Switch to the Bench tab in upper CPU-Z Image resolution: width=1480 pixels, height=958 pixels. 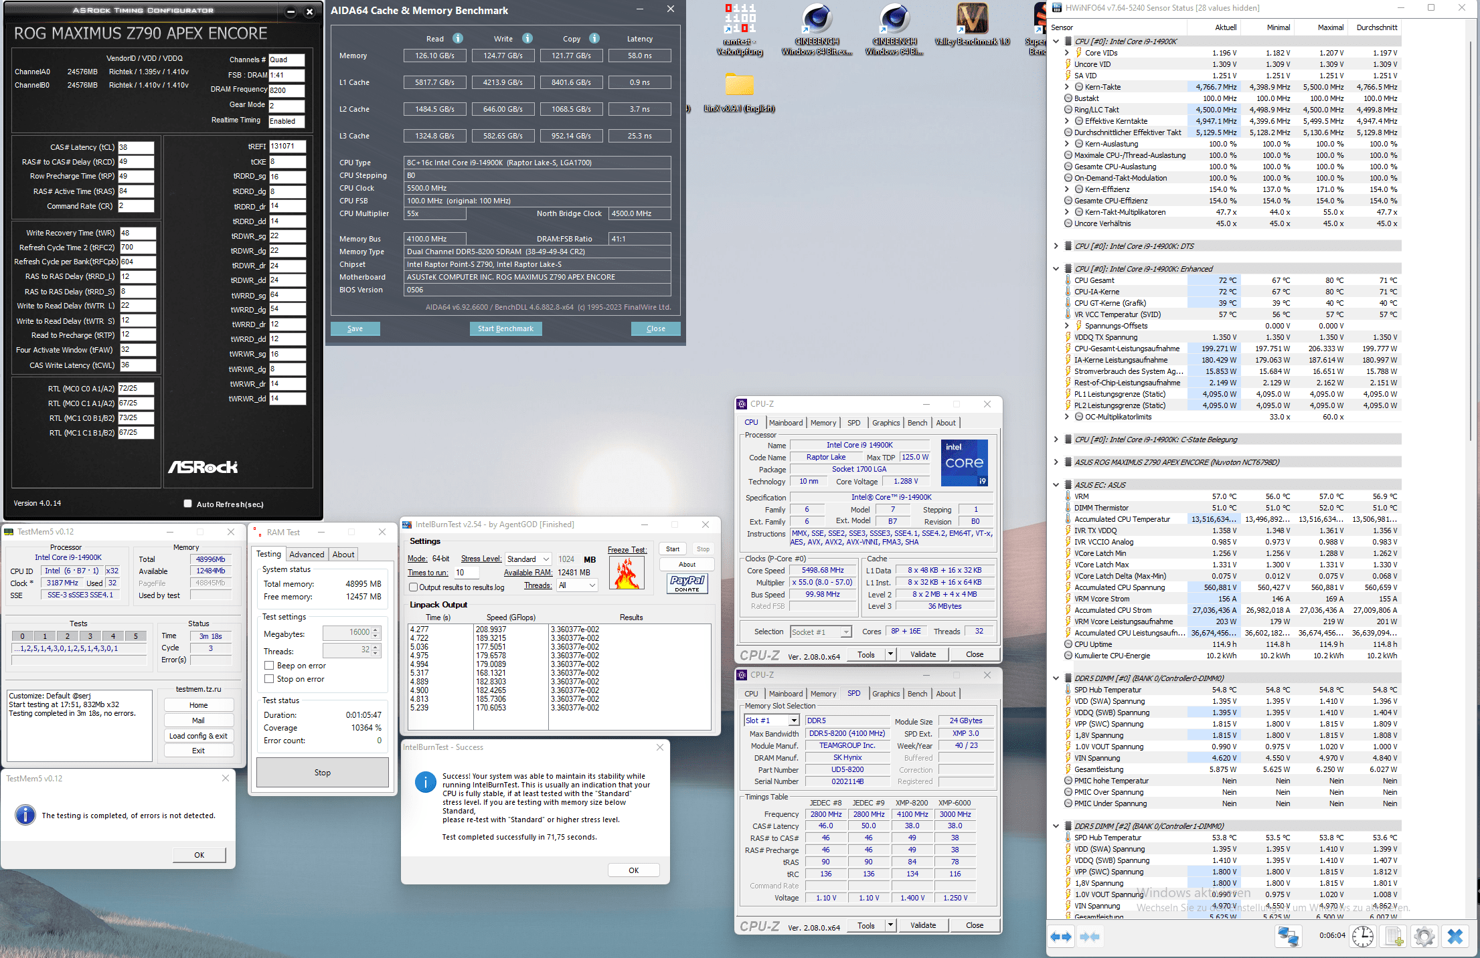pos(917,423)
